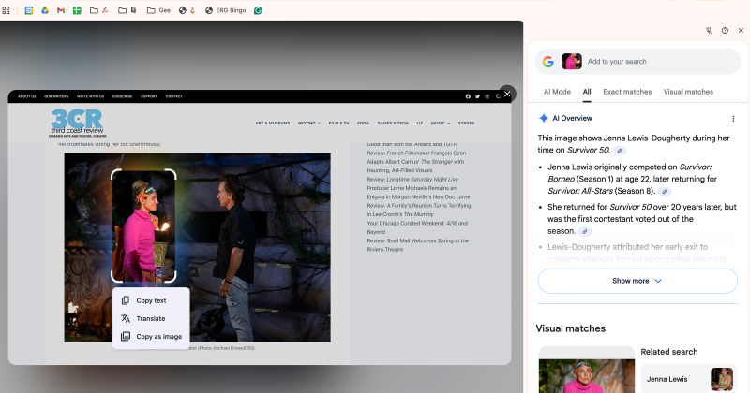Choose Copy text from the selection menu
This screenshot has width=750, height=393.
pyautogui.click(x=151, y=300)
